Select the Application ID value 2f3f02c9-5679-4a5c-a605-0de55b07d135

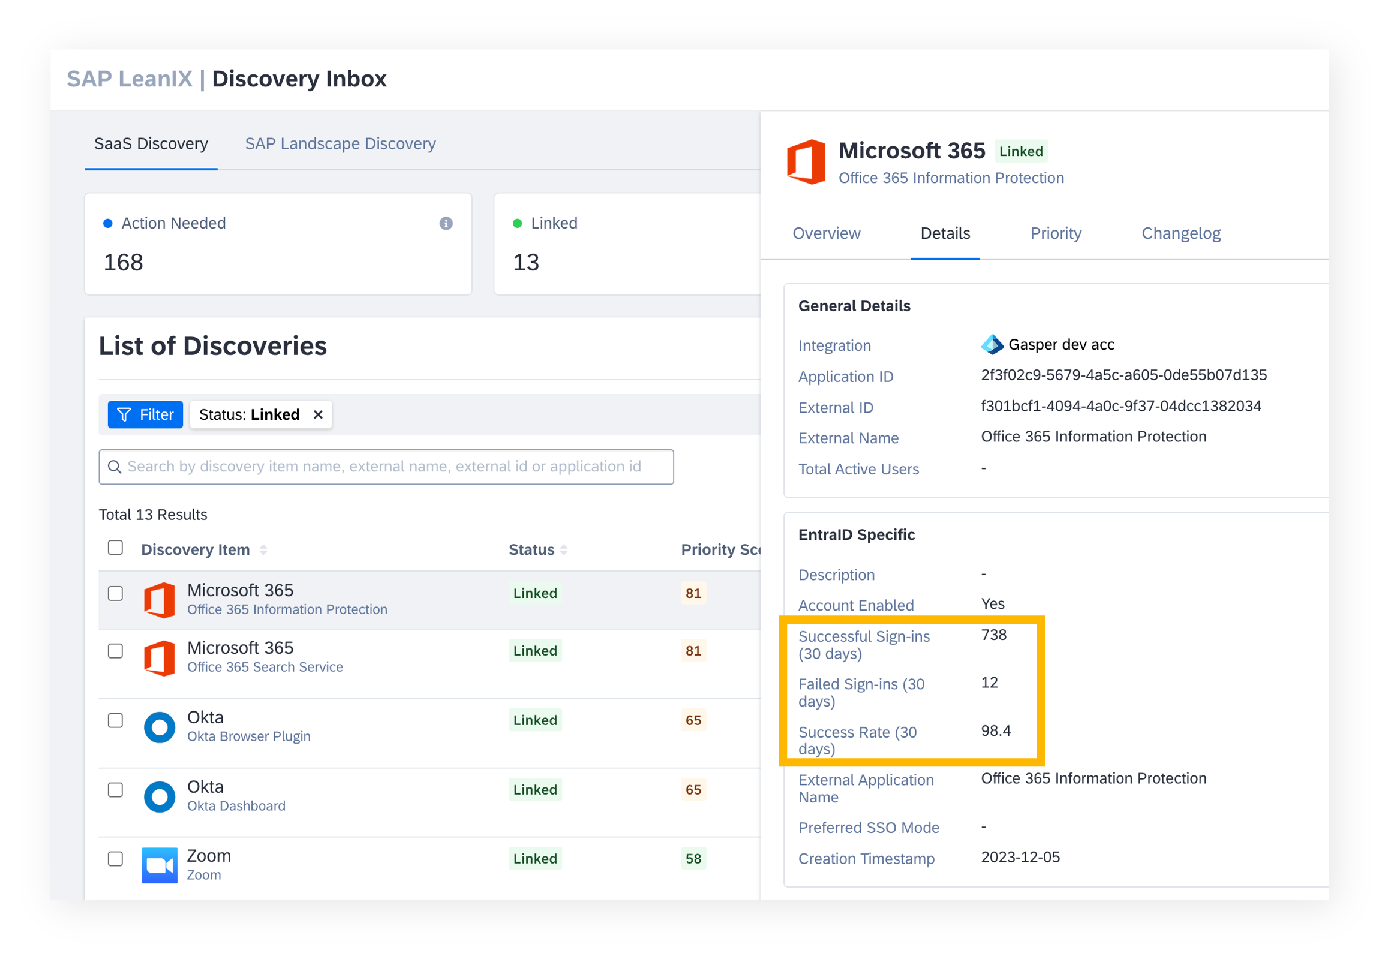(x=1124, y=375)
